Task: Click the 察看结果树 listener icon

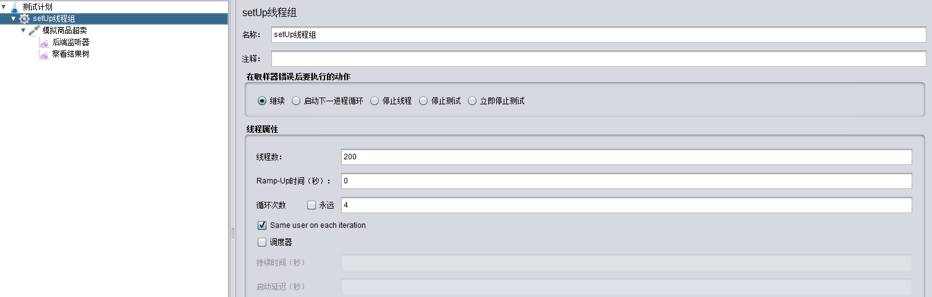Action: [x=44, y=54]
